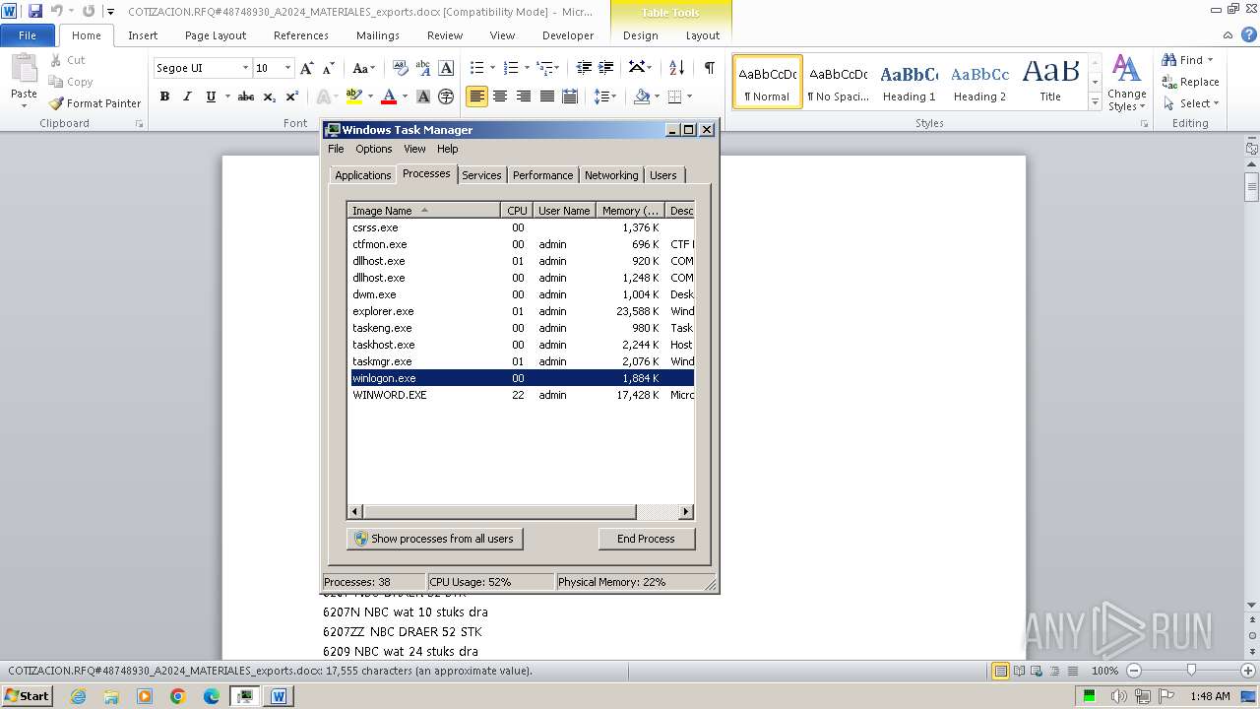
Task: Click the Windows Start button
Action: (28, 696)
